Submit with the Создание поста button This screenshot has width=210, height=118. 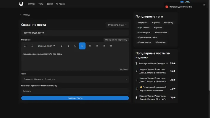pyautogui.click(x=75, y=98)
